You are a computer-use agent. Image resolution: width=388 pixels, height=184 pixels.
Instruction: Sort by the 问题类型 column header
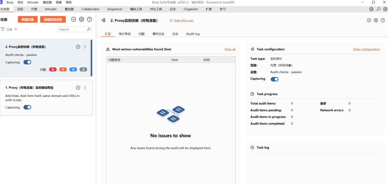tap(138, 60)
